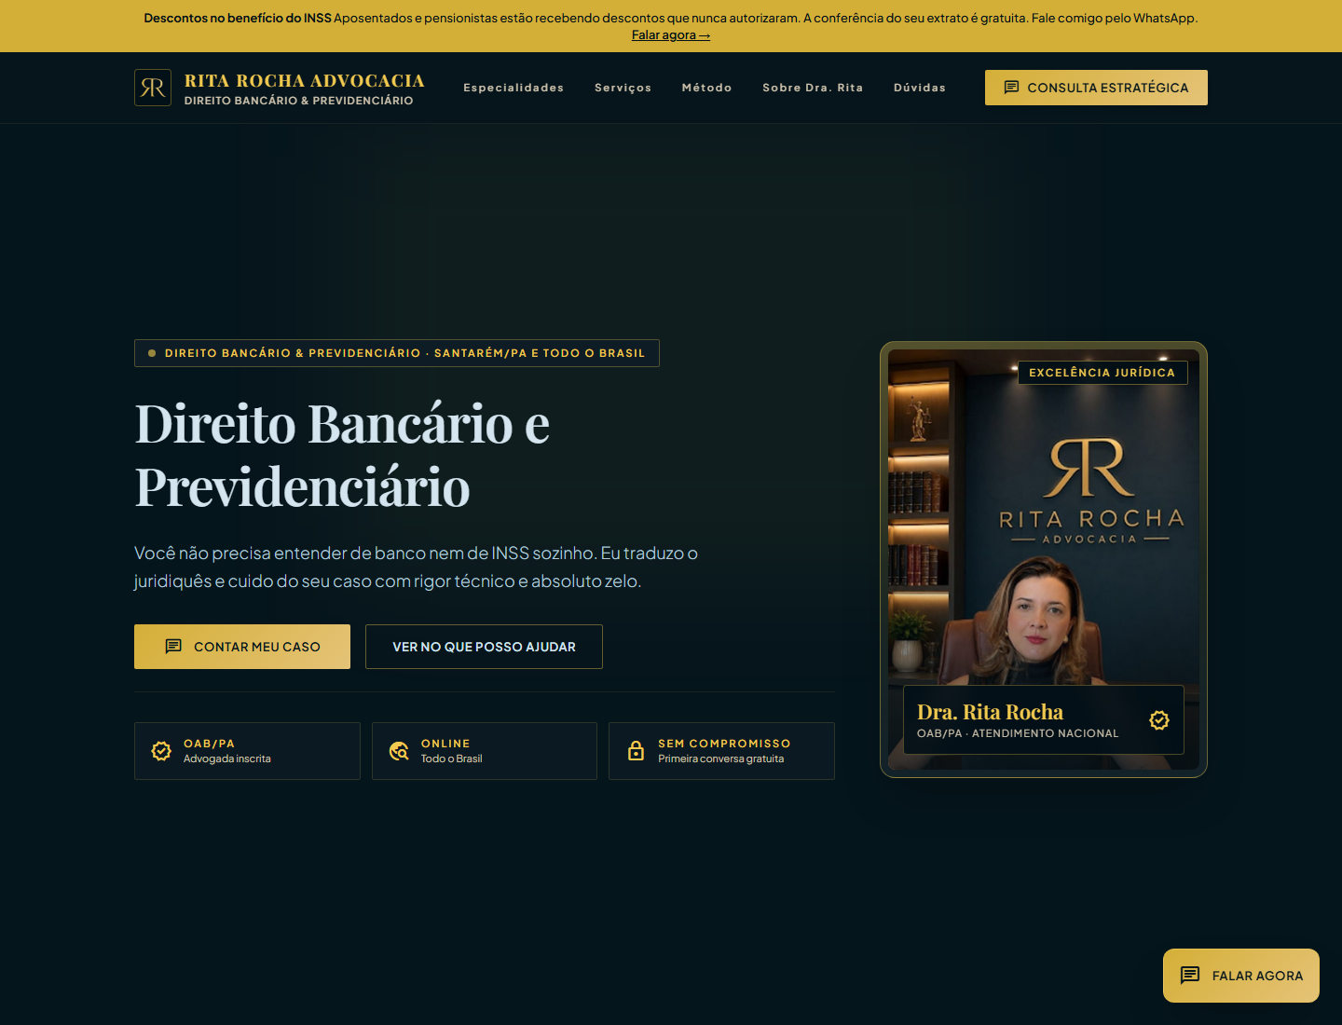
Task: Follow the Falar agora link in banner
Action: [671, 35]
